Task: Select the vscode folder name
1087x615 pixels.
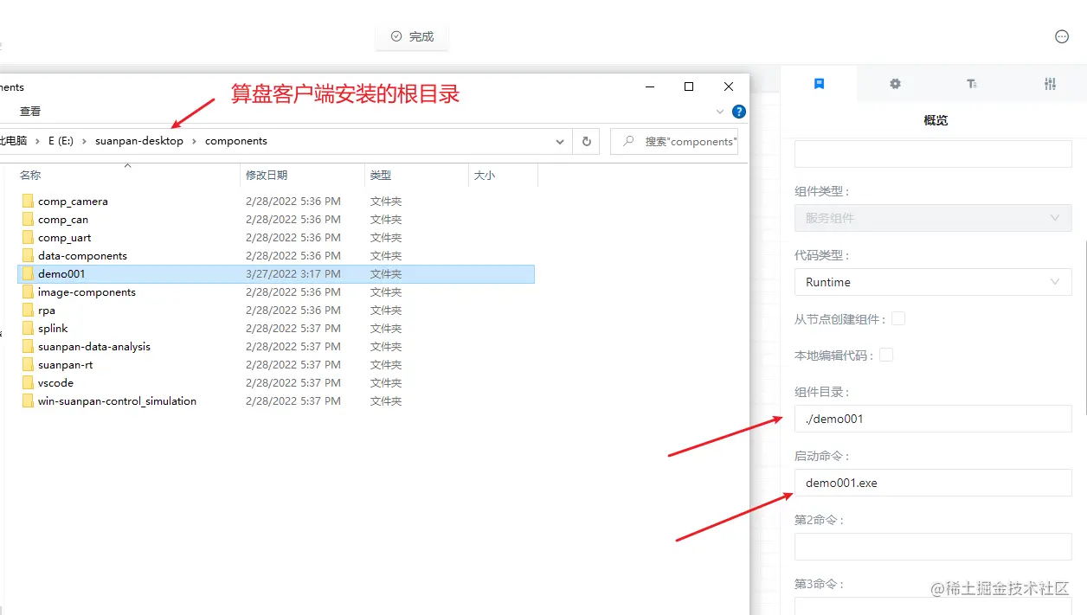Action: pos(55,383)
